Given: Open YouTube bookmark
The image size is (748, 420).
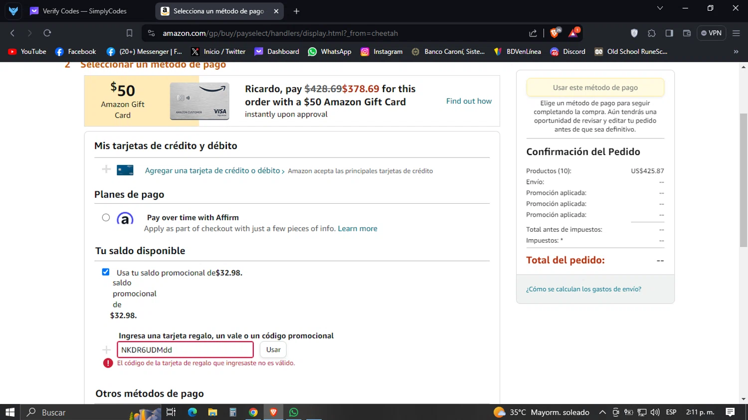Looking at the screenshot, I should click(27, 51).
